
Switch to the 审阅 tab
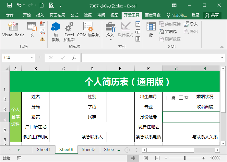(101, 15)
